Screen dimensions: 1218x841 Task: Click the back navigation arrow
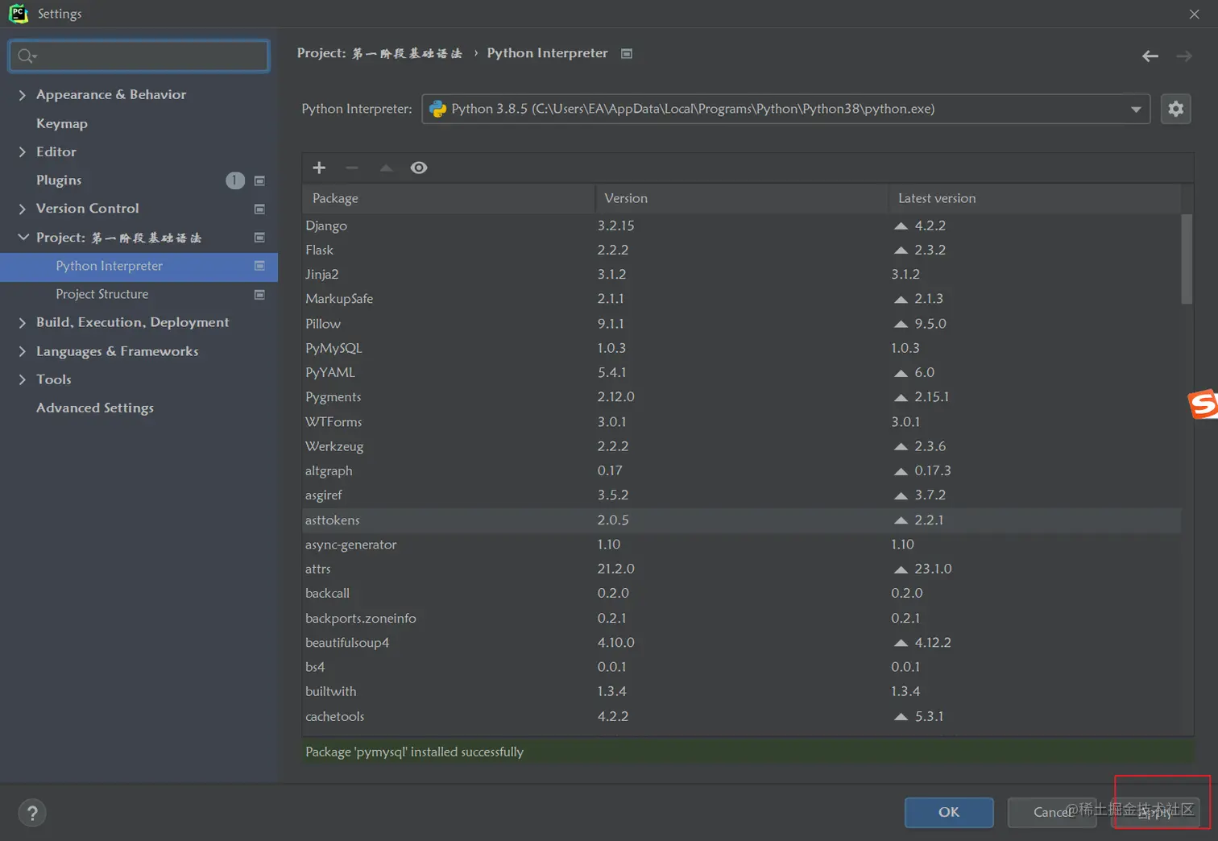(x=1150, y=56)
